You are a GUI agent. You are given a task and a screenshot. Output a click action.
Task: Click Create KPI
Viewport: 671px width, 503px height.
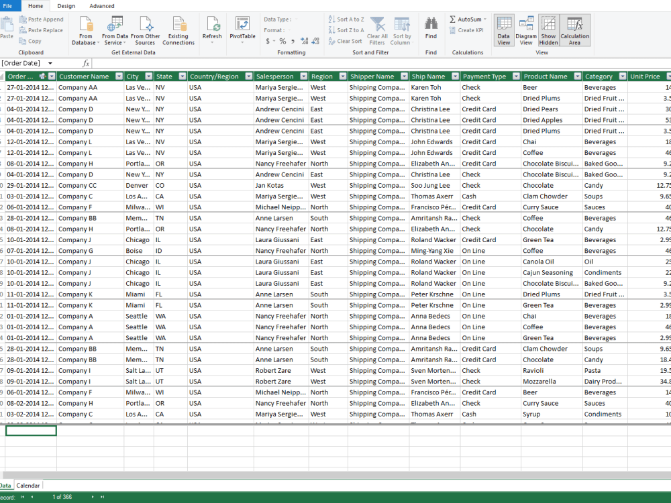pyautogui.click(x=466, y=30)
